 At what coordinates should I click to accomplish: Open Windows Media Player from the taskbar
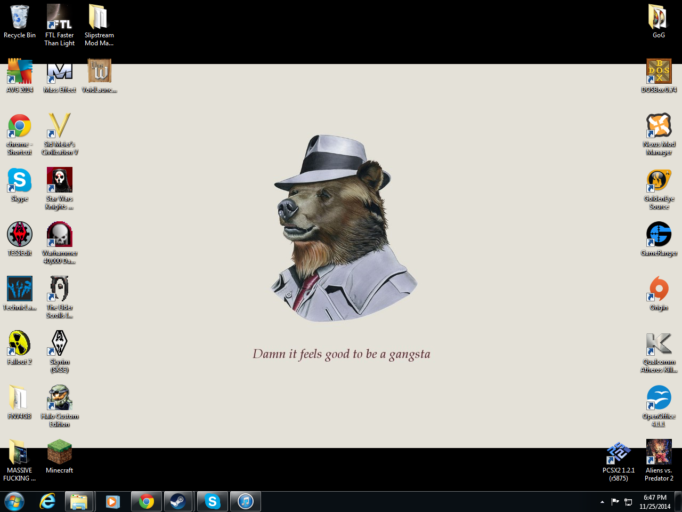pos(112,502)
